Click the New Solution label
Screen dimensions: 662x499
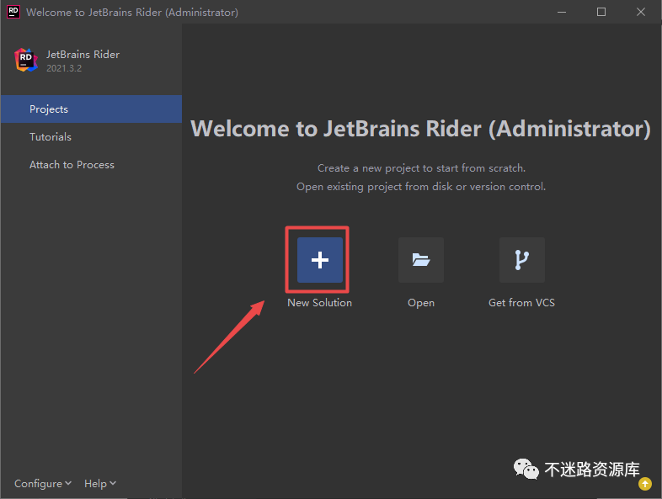point(319,303)
